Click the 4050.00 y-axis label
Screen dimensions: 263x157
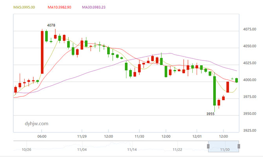[250, 46]
